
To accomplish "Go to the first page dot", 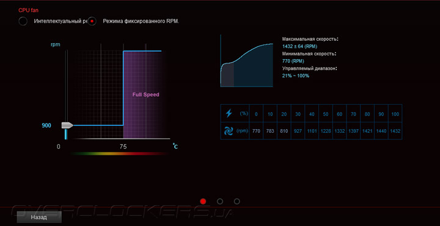I will pyautogui.click(x=203, y=202).
